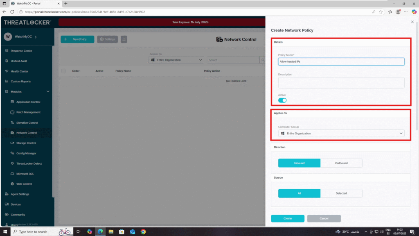
Task: Sort by Policy Name column
Action: click(x=123, y=71)
